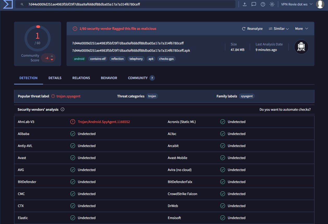Viewport: 328px width, 224px height.
Task: Toggle the light/dark theme sun icon
Action: coord(272,4)
